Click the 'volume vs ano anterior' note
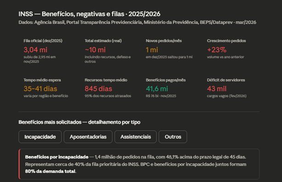The image size is (282, 182). point(226,57)
